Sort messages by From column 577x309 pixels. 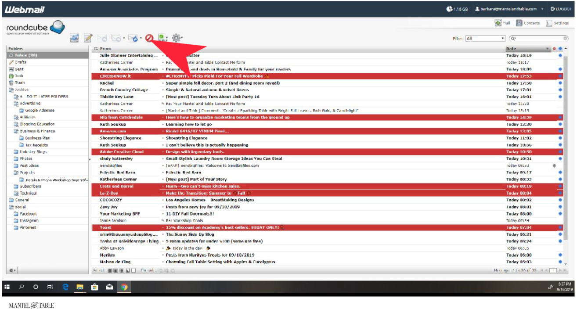[105, 49]
